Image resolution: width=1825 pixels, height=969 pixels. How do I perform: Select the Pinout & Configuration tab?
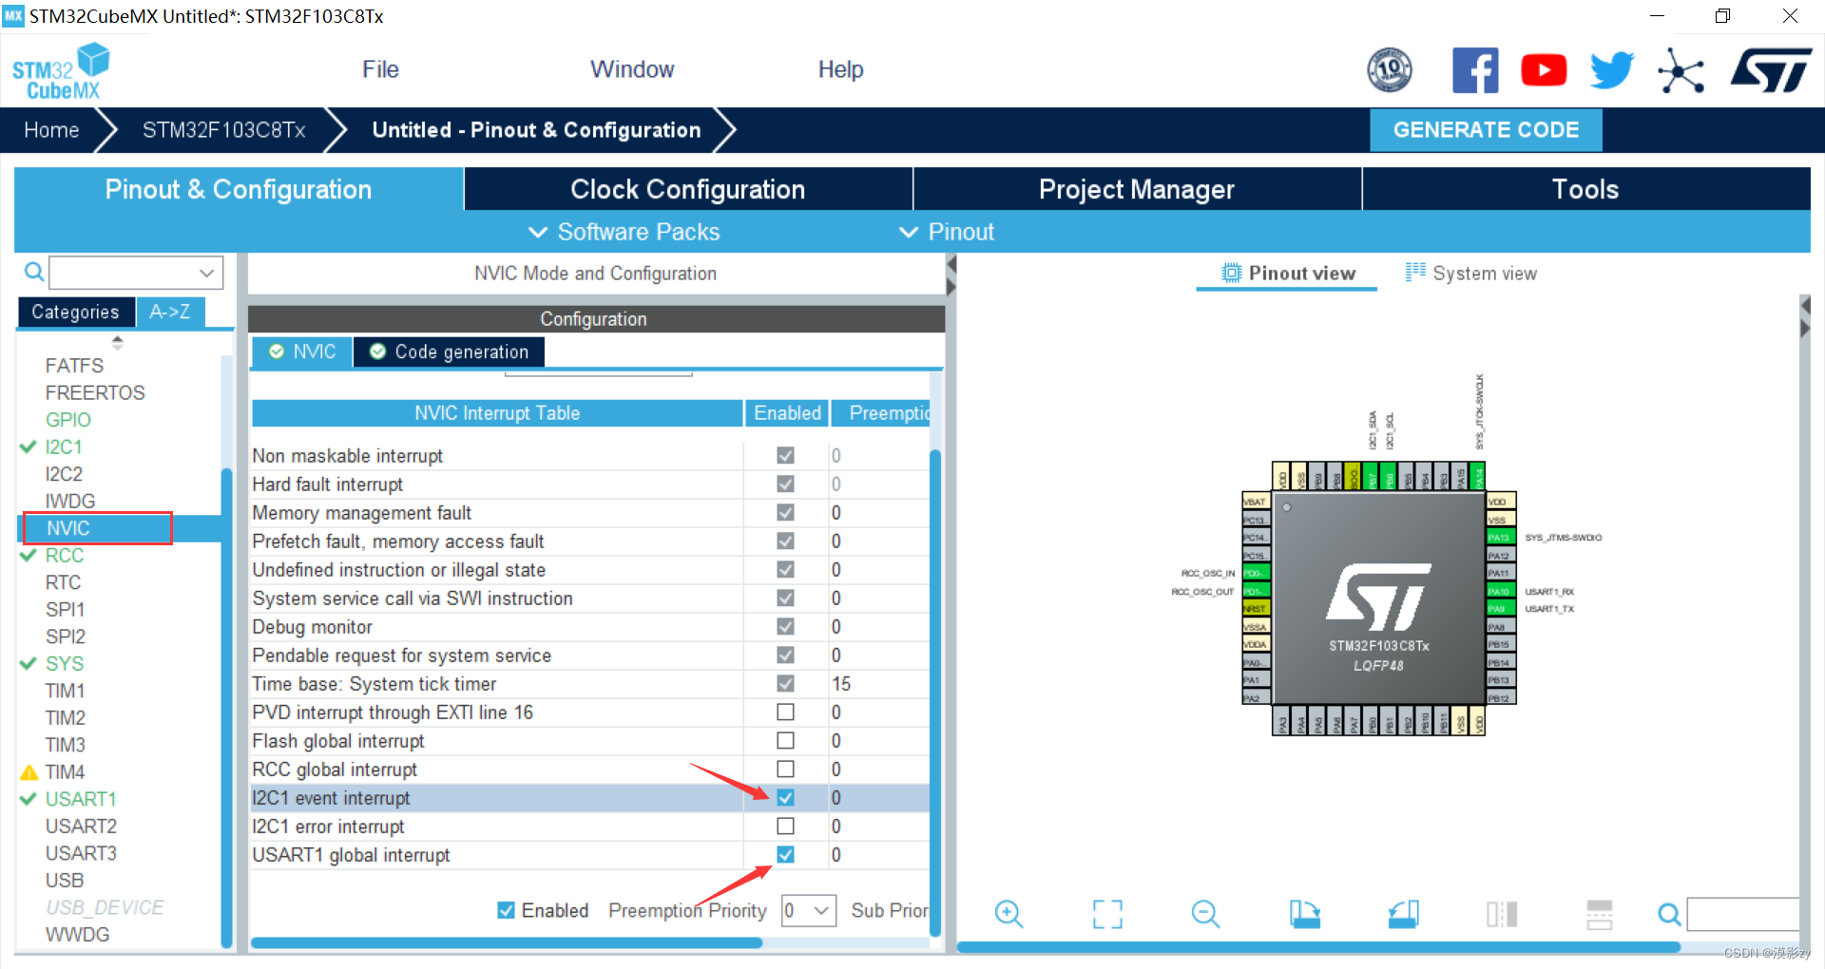pos(239,189)
